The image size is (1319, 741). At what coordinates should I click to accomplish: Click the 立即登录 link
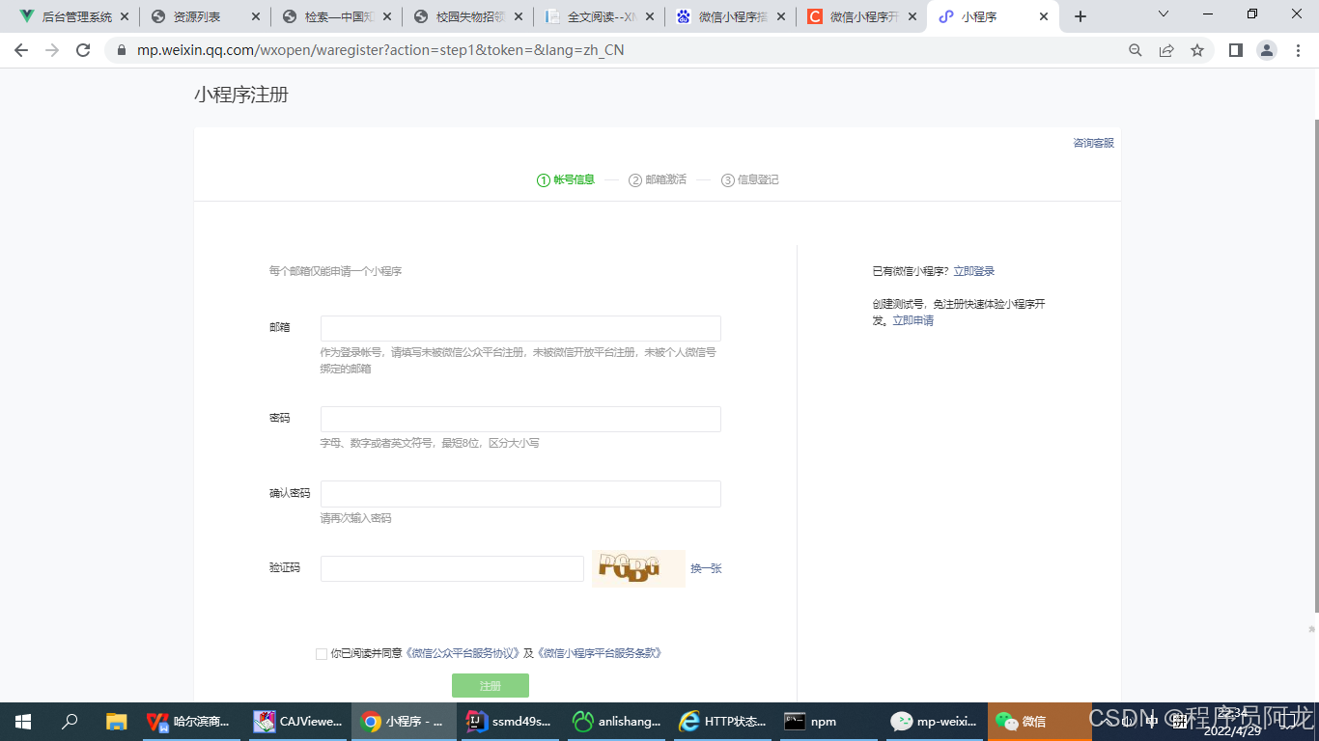point(973,271)
